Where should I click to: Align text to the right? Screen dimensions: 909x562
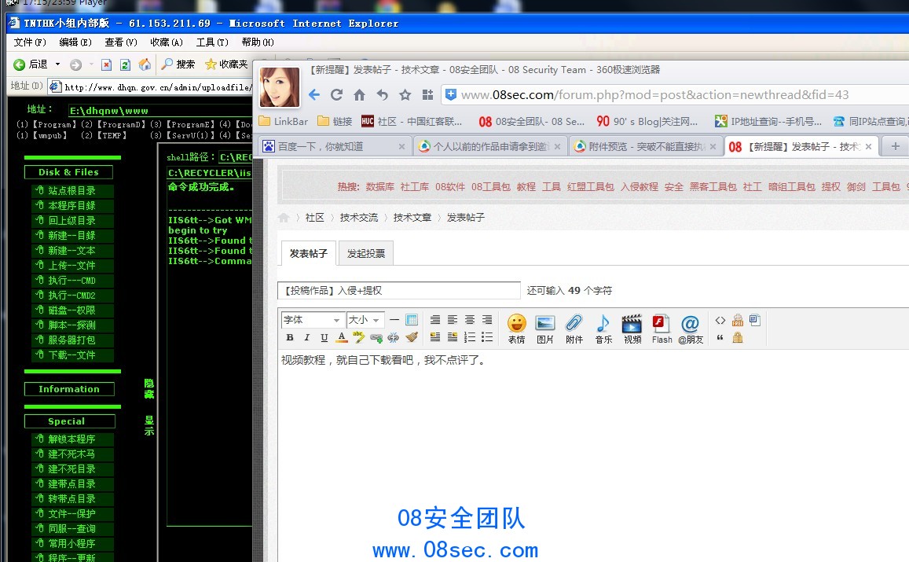click(488, 320)
